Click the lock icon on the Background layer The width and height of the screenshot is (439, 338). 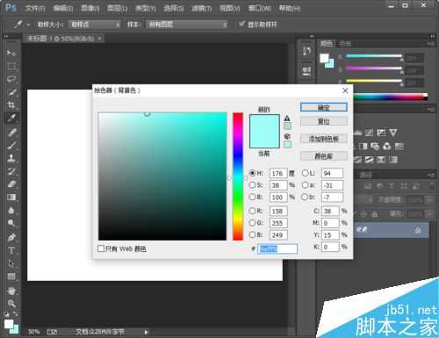click(418, 230)
